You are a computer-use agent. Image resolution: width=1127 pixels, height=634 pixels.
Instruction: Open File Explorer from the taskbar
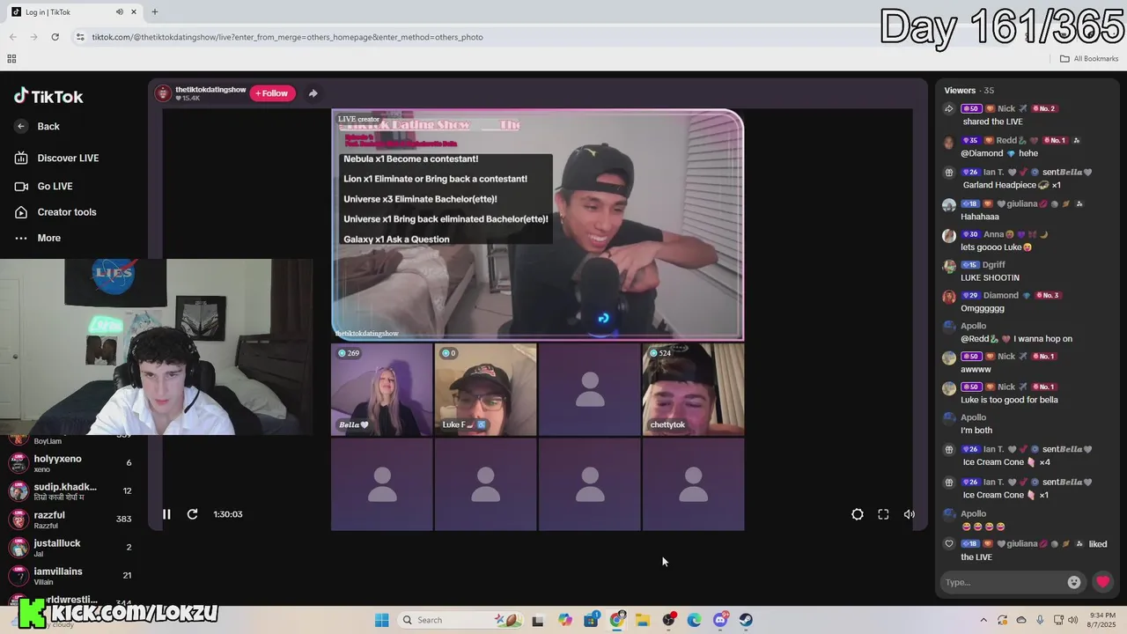click(643, 620)
